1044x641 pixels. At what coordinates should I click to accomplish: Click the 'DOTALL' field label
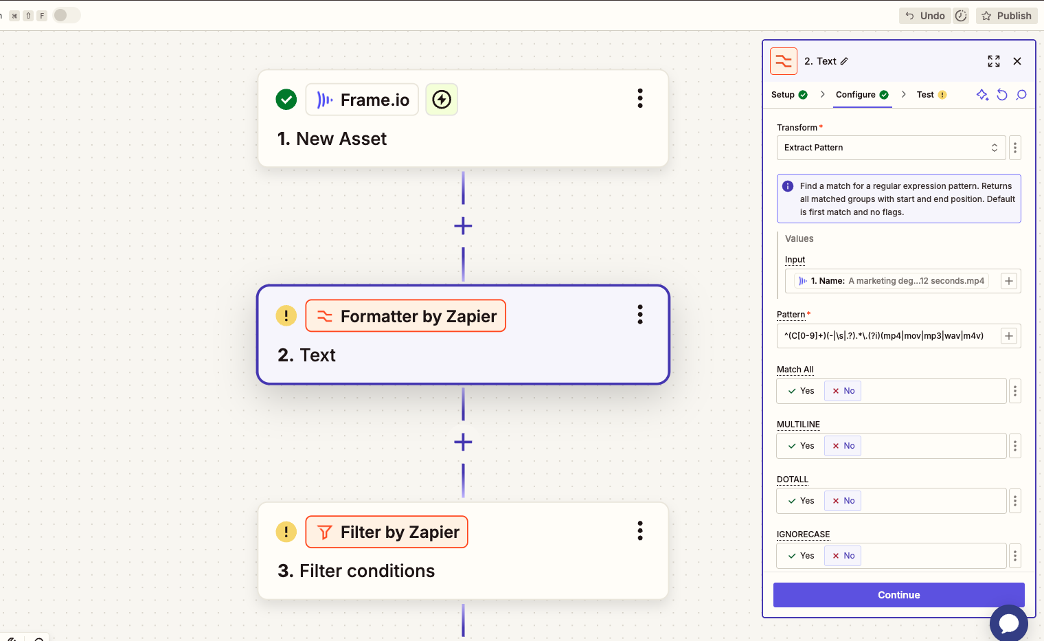tap(793, 480)
